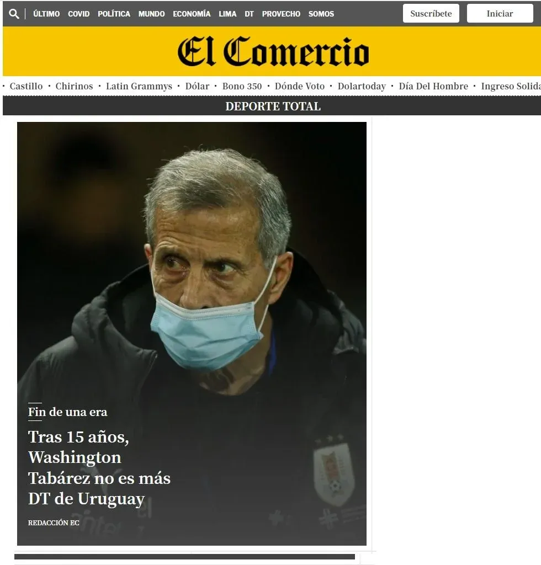
Task: Click the Iniciar login button
Action: tap(500, 13)
